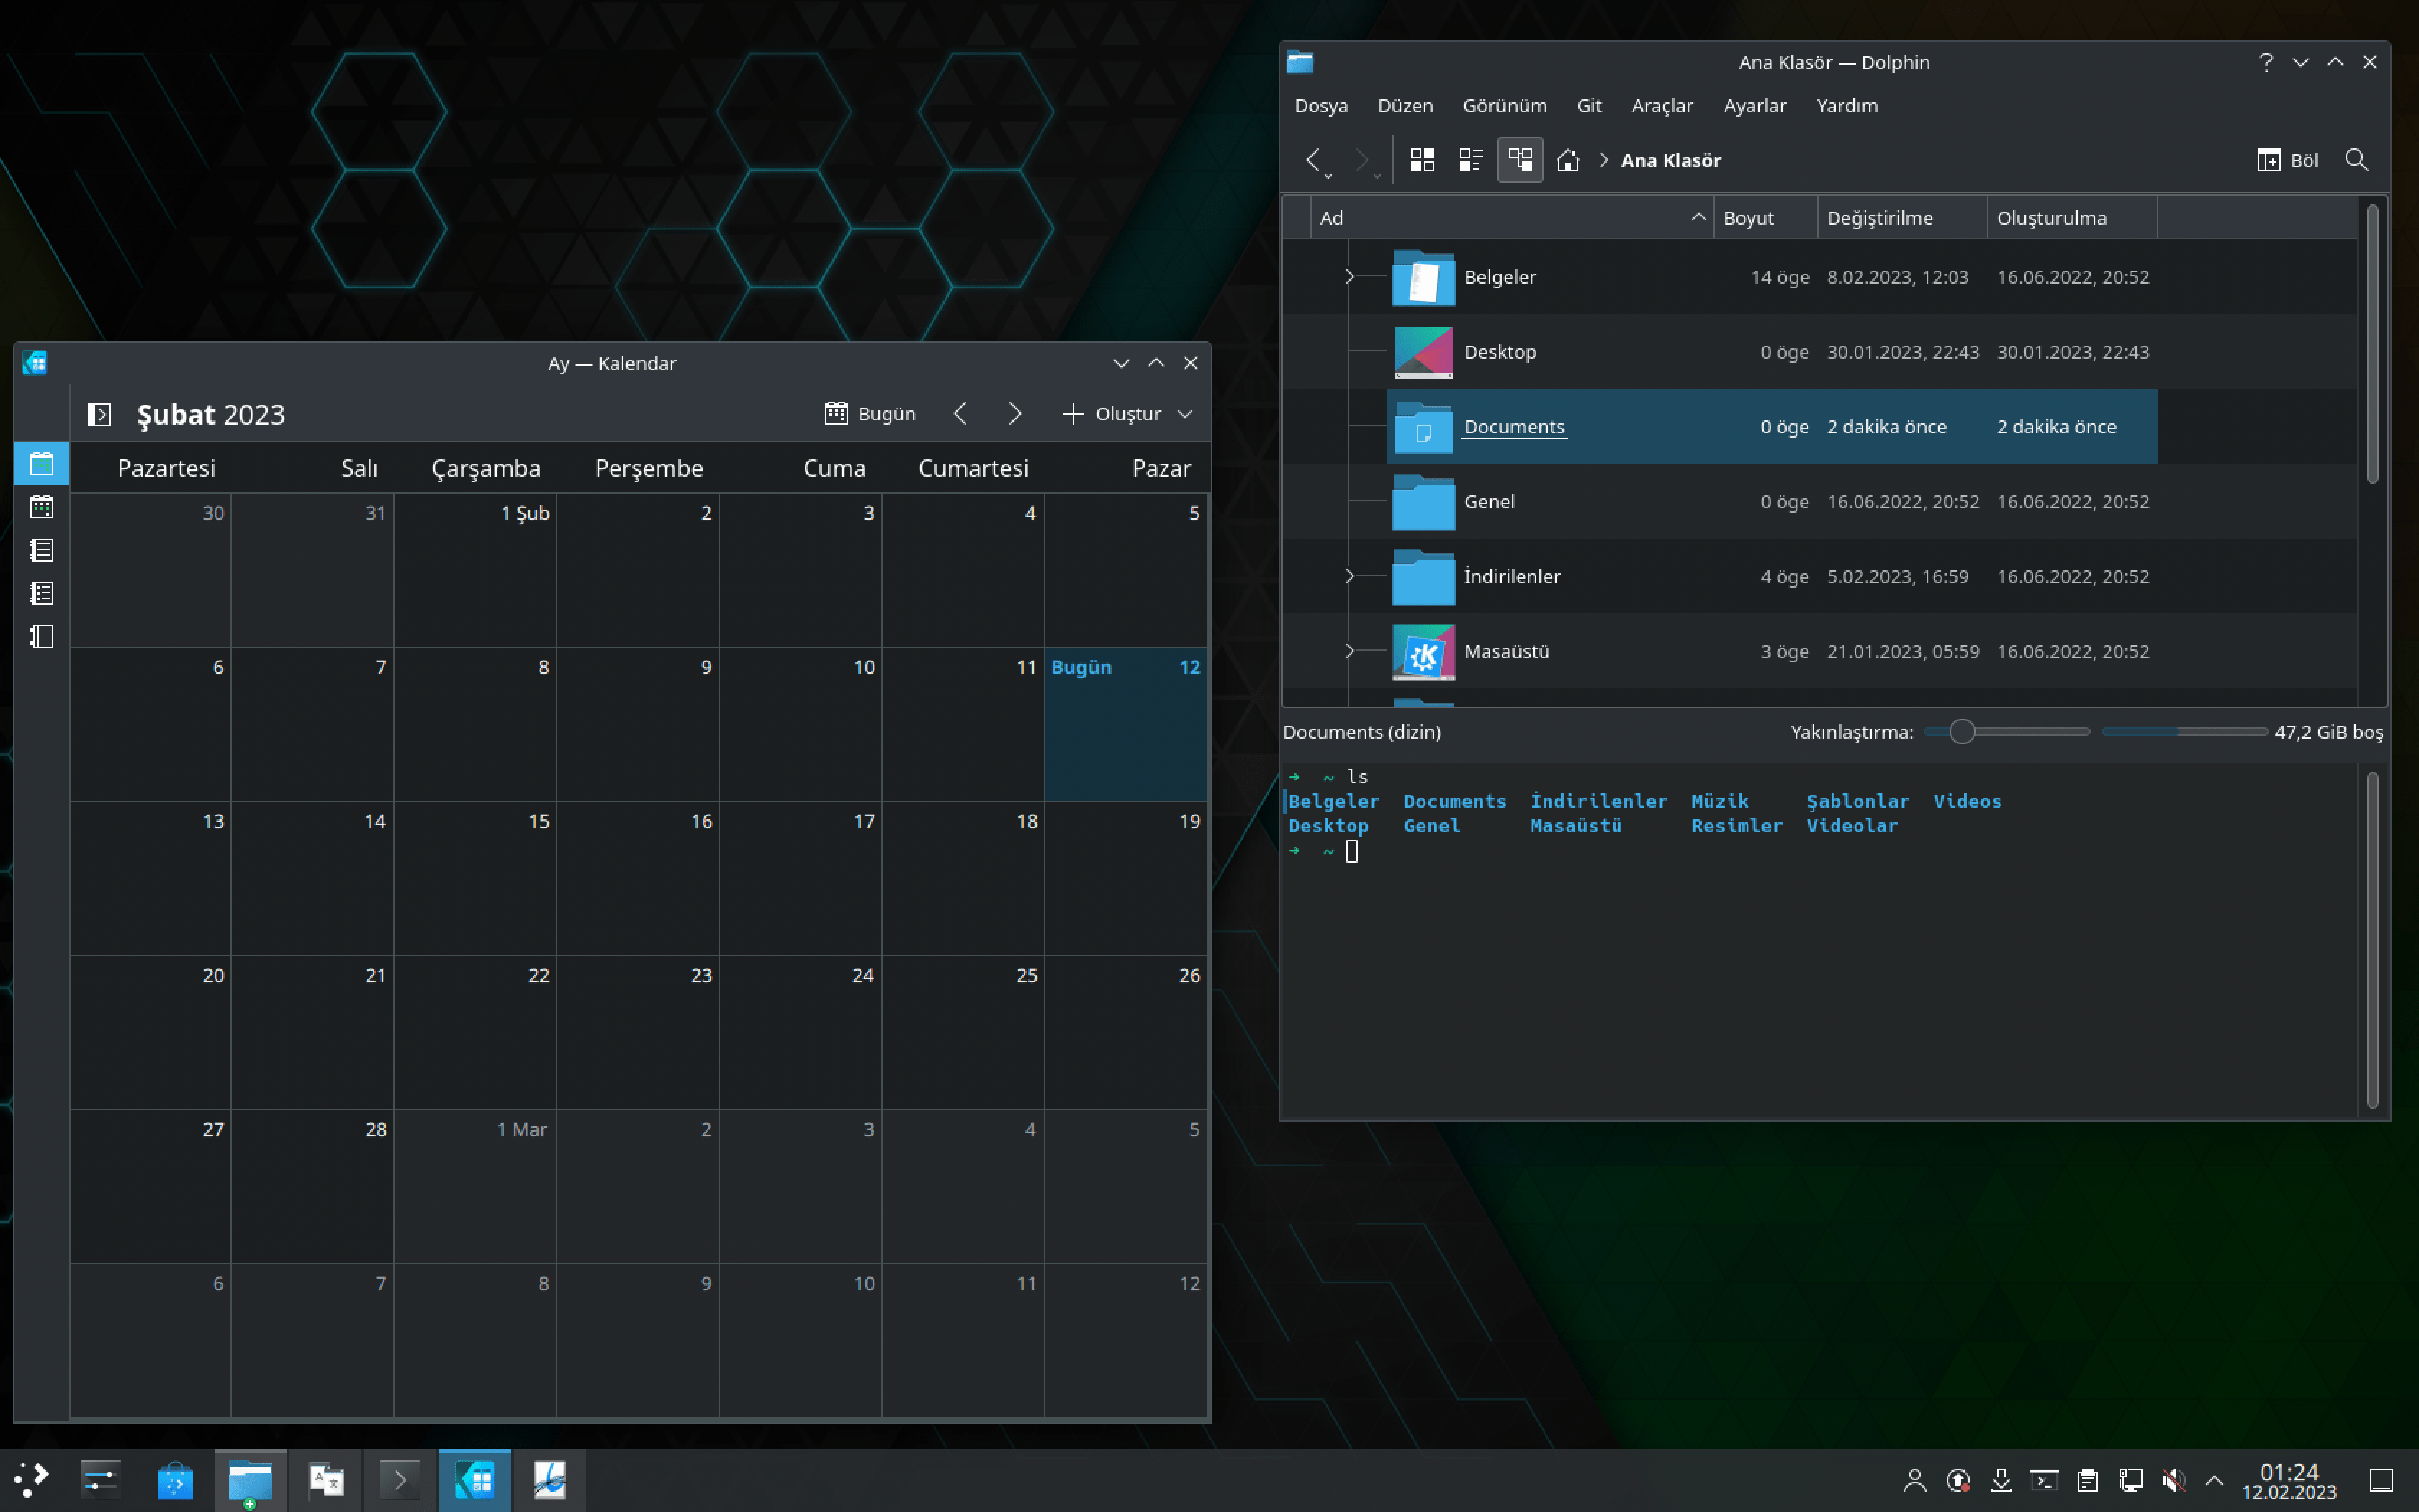Select the month view icon in Kalendar sidebar
Image resolution: width=2419 pixels, height=1512 pixels.
point(42,464)
